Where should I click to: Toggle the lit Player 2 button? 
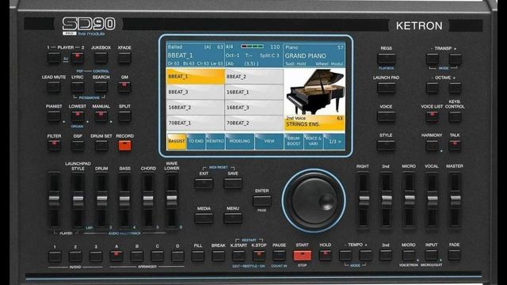pyautogui.click(x=78, y=58)
